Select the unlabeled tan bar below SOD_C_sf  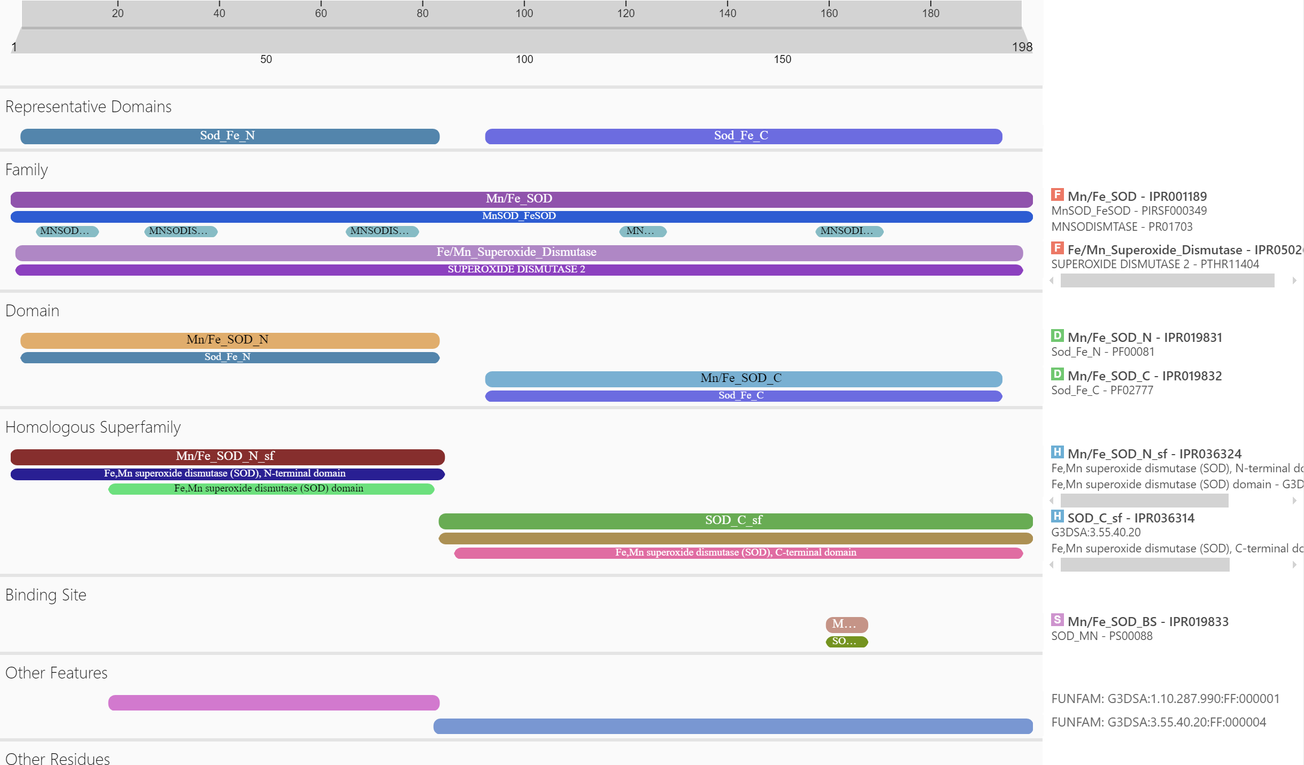pyautogui.click(x=736, y=538)
